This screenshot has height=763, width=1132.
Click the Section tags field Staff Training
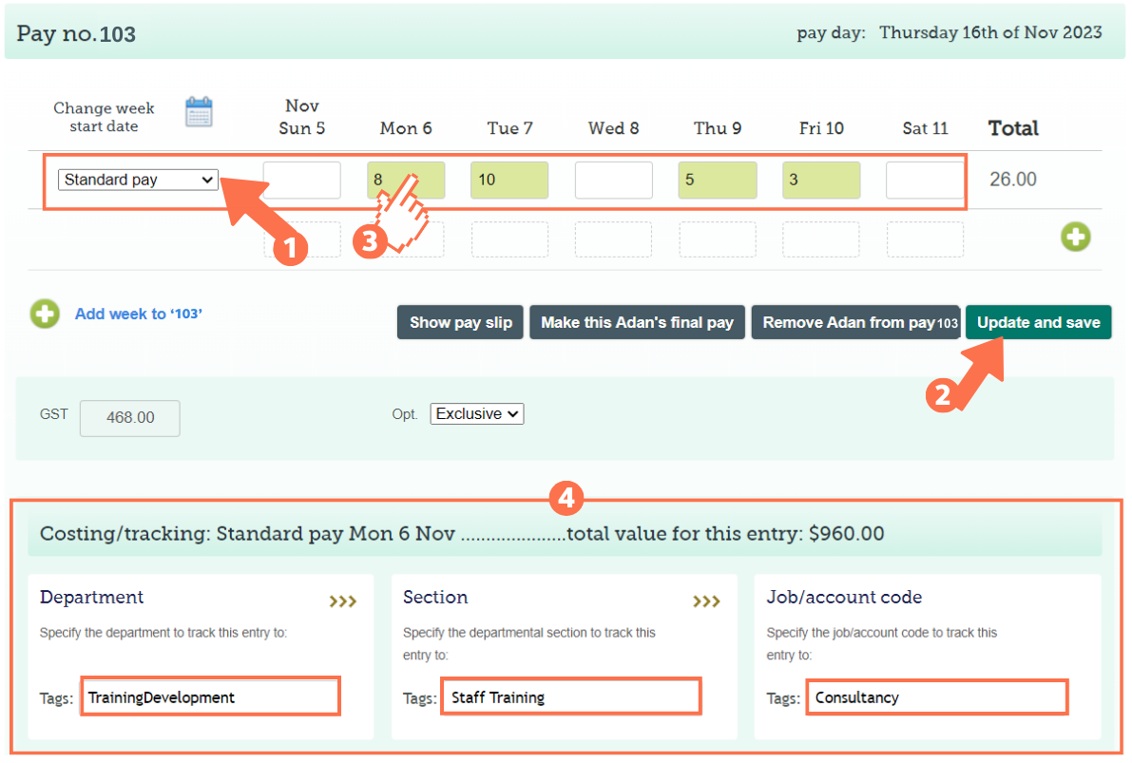pyautogui.click(x=570, y=696)
